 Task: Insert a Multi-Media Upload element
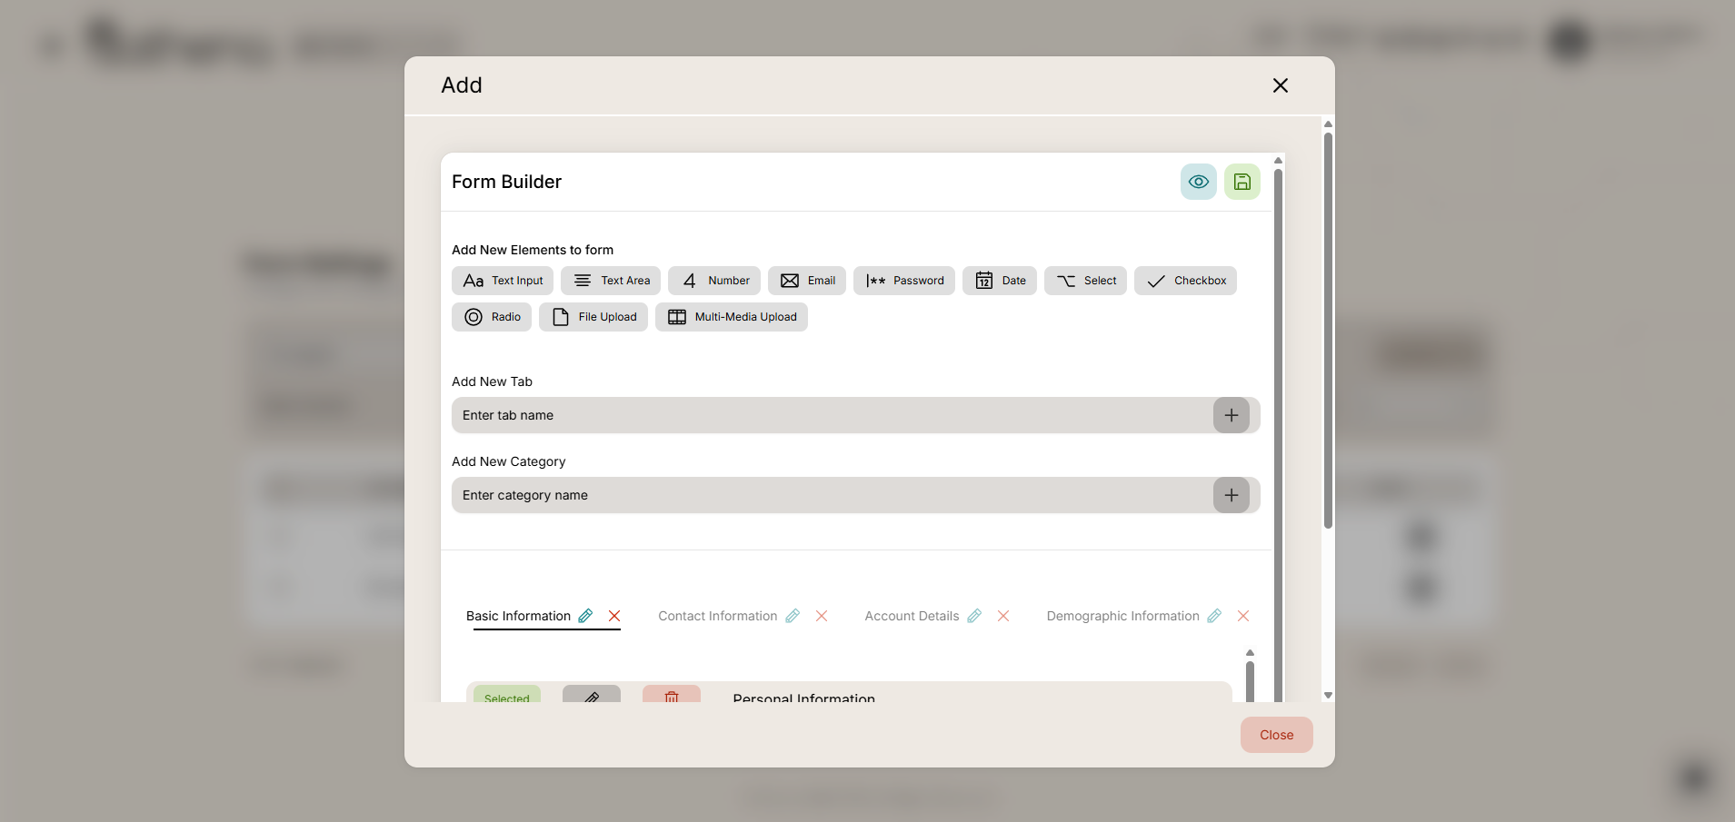[x=731, y=317]
